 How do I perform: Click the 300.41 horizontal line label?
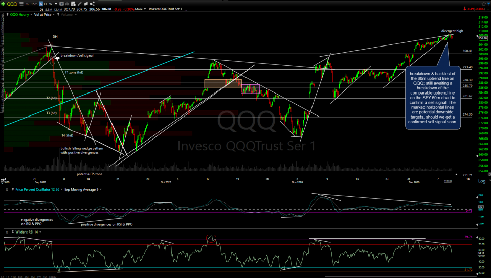467,51
